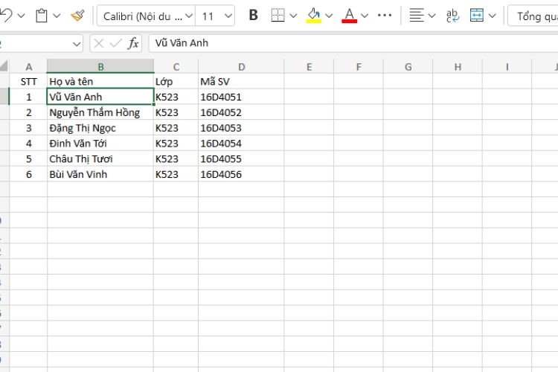Select the cell 16D4052
The image size is (558, 372).
[x=241, y=112]
